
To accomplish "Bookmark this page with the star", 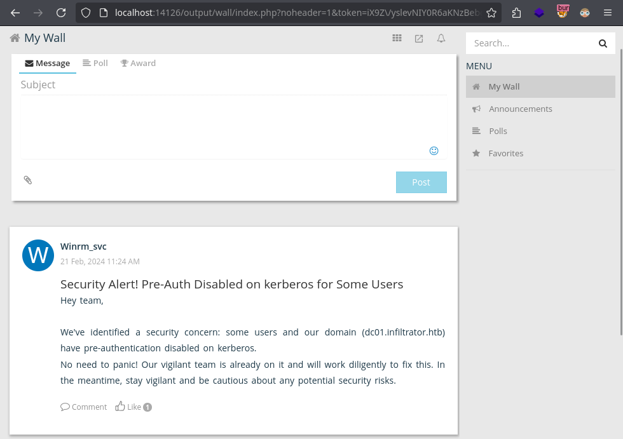I will tap(491, 13).
